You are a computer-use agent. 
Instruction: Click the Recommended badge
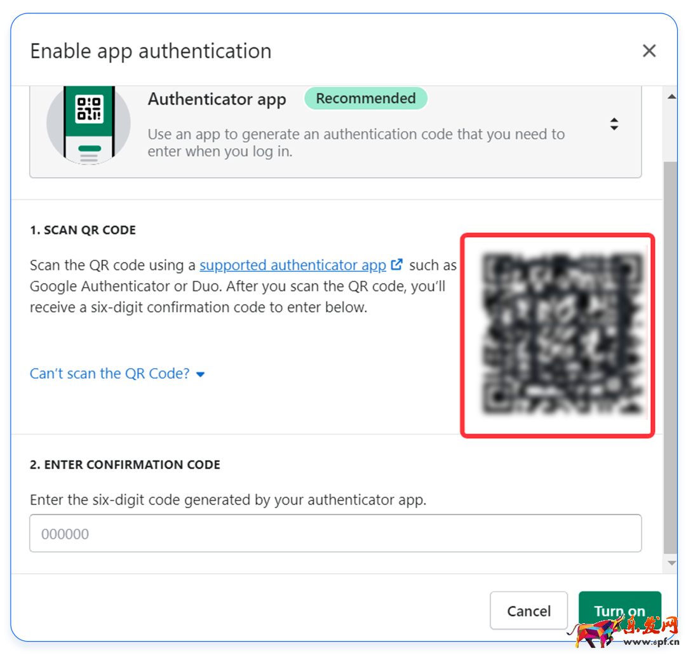(366, 98)
